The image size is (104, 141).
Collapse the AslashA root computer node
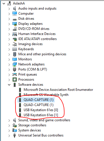(4, 4)
